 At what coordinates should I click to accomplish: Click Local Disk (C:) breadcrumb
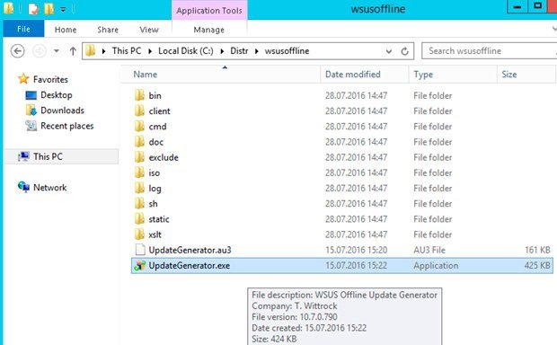pos(186,51)
